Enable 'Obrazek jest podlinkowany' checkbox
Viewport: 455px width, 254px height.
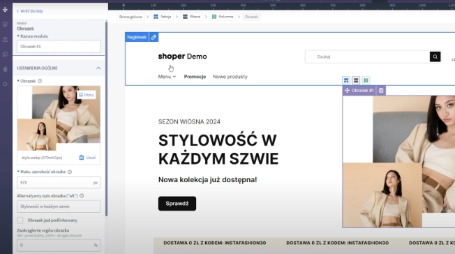click(20, 221)
